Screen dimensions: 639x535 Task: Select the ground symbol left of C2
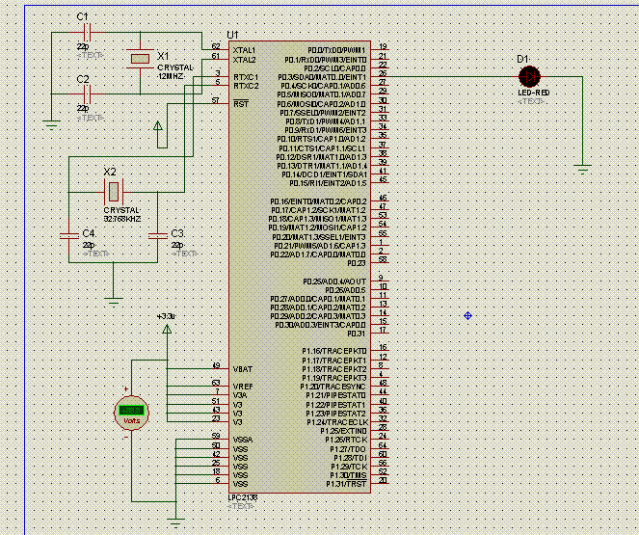(x=50, y=122)
